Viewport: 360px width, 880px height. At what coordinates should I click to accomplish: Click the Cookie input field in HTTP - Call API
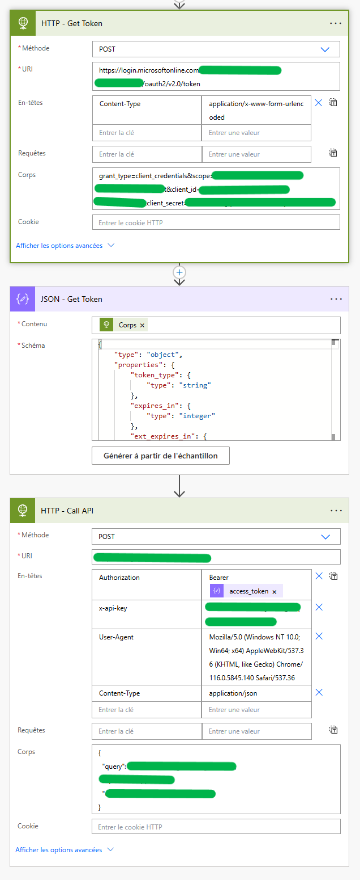coord(216,826)
